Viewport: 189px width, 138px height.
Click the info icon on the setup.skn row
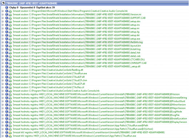click(x=7, y=21)
